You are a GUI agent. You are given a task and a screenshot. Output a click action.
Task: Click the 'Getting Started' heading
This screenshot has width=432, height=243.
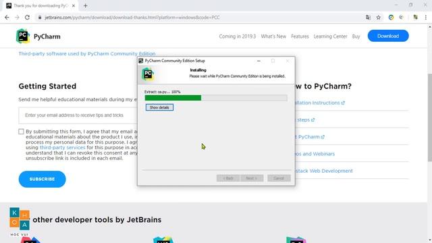47,86
